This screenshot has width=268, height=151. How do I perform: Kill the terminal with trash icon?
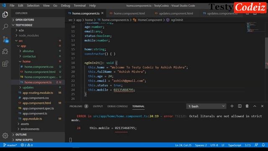[x=247, y=106]
